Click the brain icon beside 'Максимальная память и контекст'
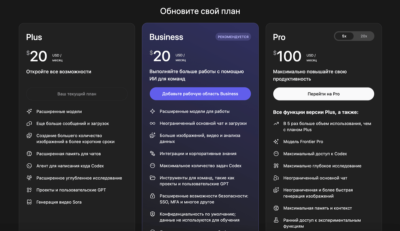 276,208
